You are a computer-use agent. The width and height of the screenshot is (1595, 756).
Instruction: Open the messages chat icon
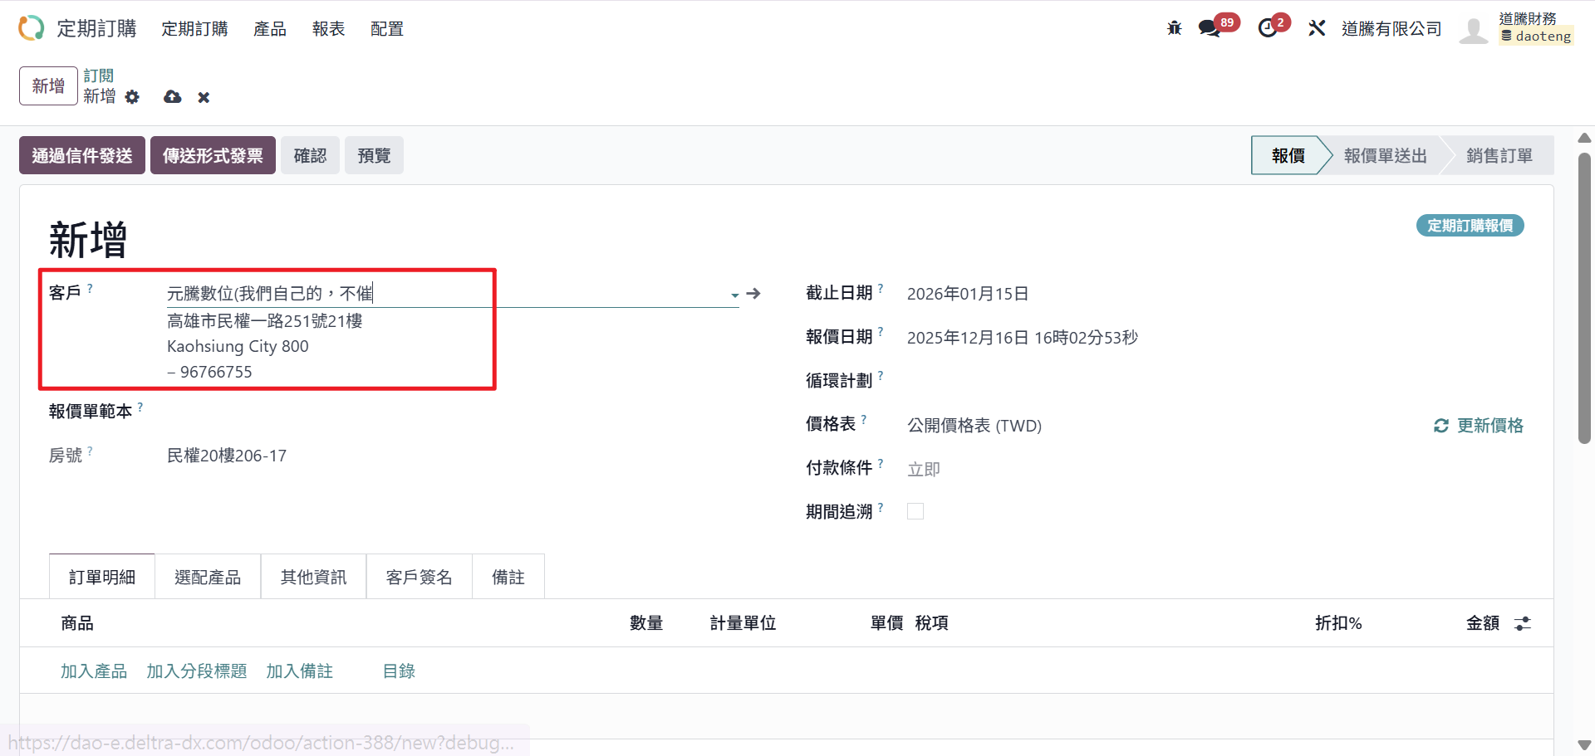[x=1209, y=28]
